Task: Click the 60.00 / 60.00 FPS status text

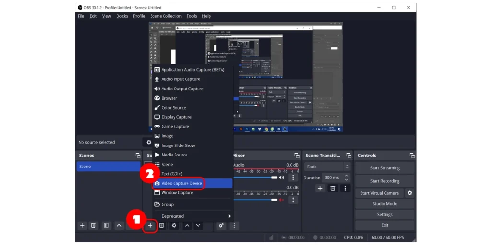Action: 387,237
